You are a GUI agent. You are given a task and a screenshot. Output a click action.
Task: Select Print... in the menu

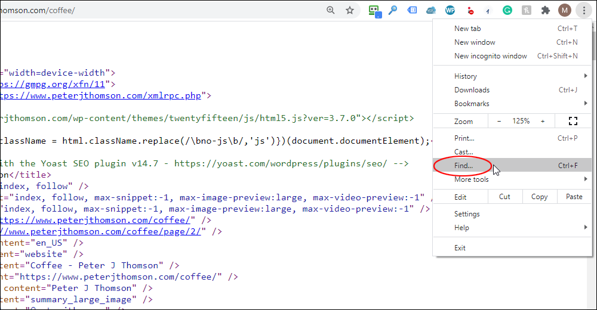tap(512, 138)
